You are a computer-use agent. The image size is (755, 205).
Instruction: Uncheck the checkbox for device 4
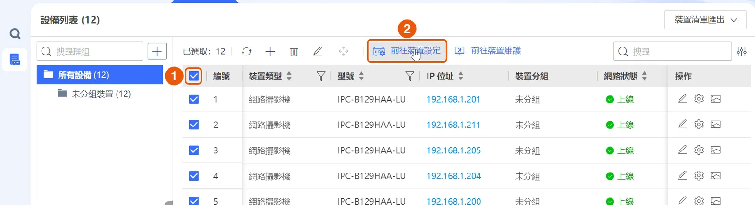194,176
